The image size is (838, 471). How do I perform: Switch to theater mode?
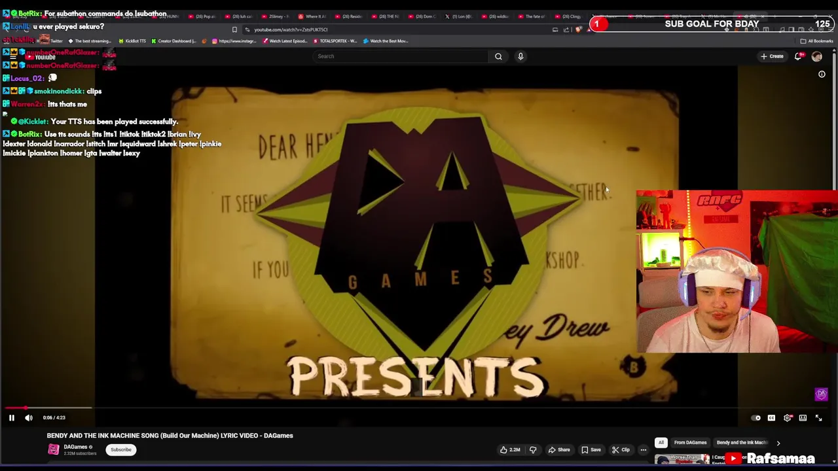(803, 418)
